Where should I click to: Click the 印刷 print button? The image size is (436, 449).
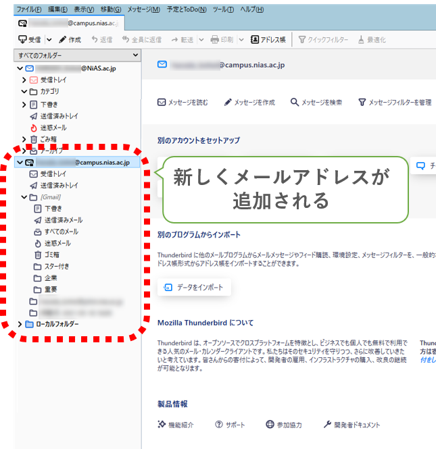point(222,40)
